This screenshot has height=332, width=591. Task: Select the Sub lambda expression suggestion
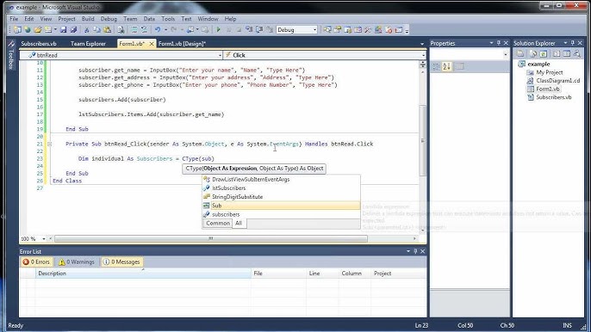(281, 206)
